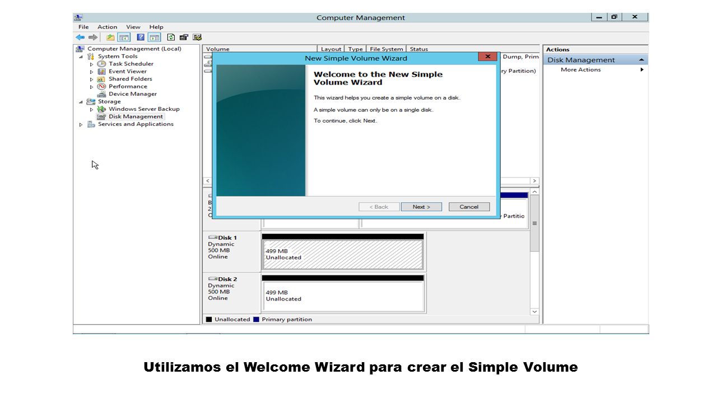Viewport: 717px width, 403px height.
Task: Select the hatched 499 MB region on Disk 1
Action: pyautogui.click(x=343, y=255)
